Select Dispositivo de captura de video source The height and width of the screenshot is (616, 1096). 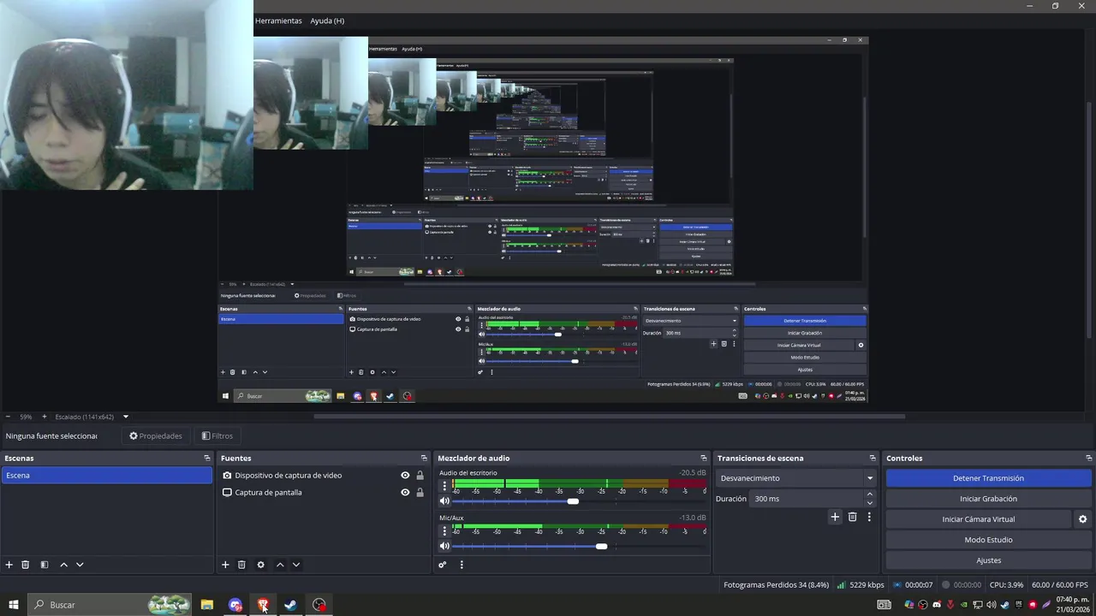[288, 476]
